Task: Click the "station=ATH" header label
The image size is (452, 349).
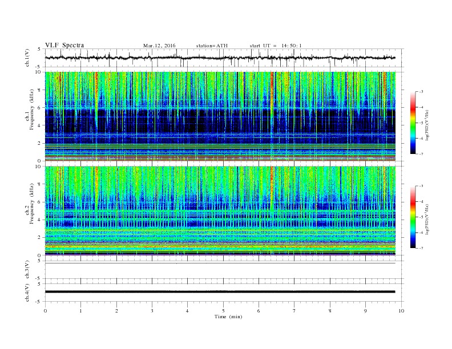Action: point(212,46)
